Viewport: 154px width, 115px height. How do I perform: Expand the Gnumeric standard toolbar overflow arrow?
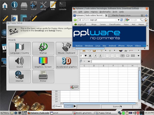pyautogui.click(x=139, y=50)
